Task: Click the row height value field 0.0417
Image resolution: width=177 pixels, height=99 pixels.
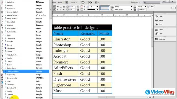Action: 152,7
